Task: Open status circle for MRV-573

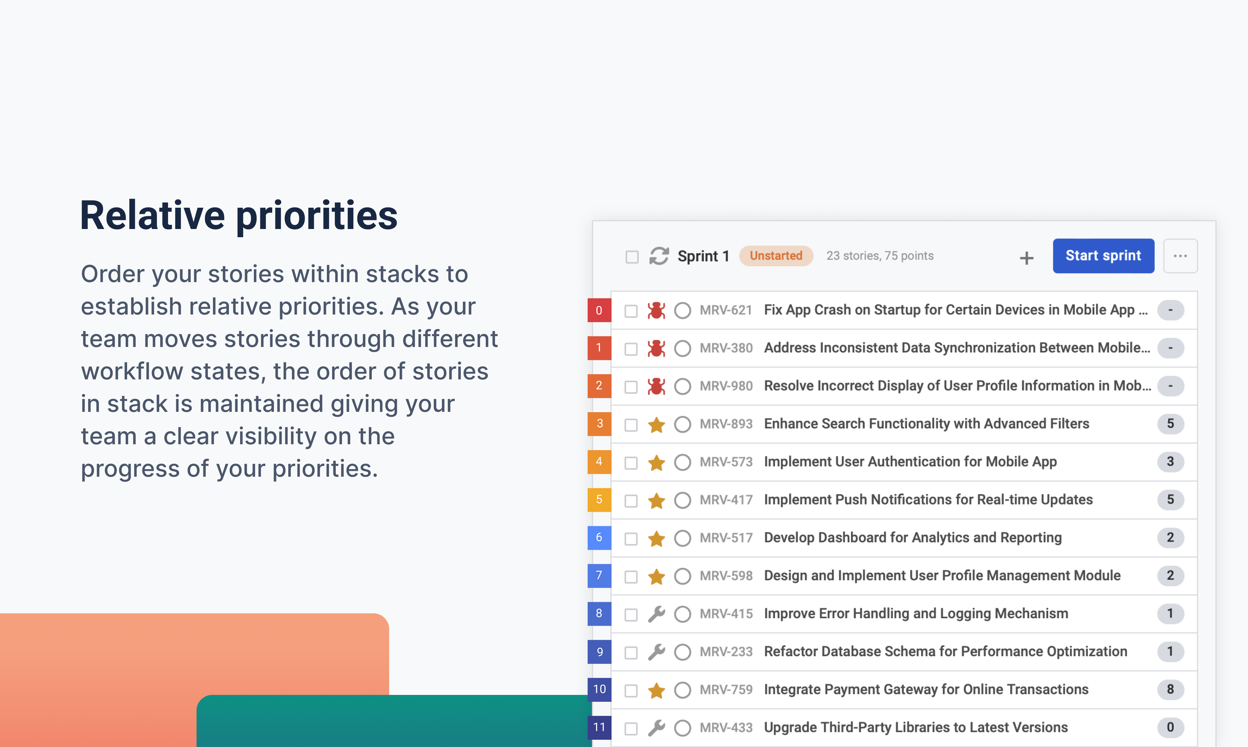Action: coord(682,462)
